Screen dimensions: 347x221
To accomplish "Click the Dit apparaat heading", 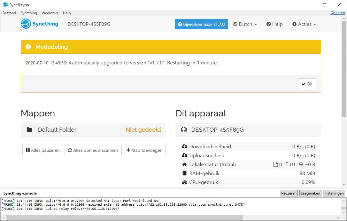I will 201,113.
